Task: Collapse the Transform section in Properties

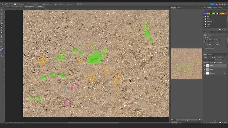Action: coord(204,38)
